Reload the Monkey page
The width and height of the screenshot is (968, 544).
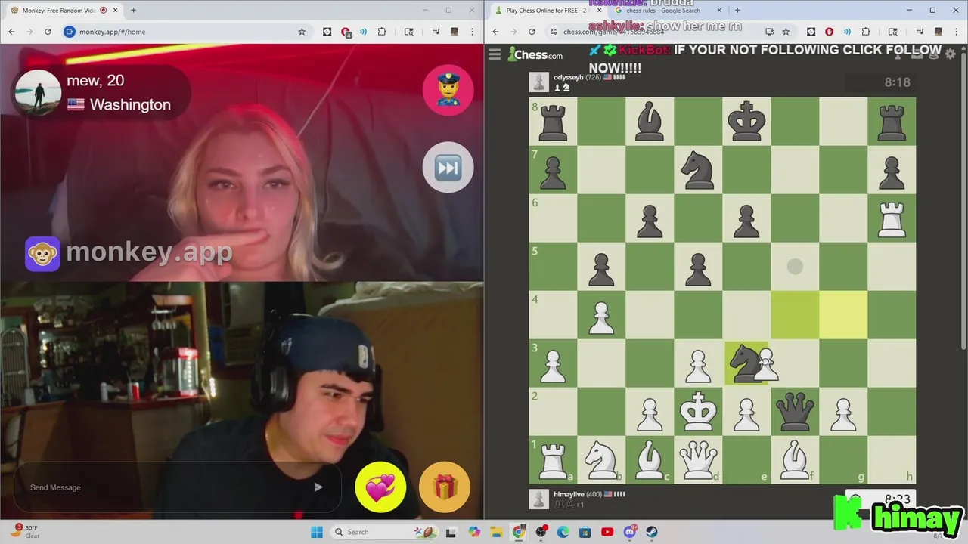click(x=48, y=32)
